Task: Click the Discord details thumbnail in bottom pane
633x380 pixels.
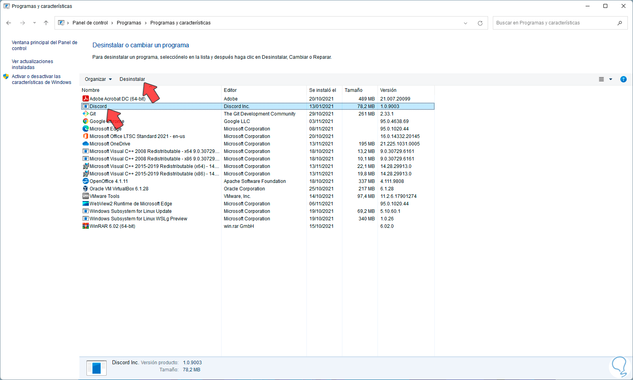Action: 96,368
